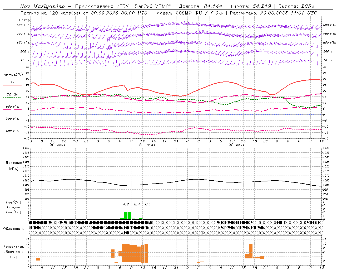Click the tallest orange convective bar on 22 июня

coord(251,251)
